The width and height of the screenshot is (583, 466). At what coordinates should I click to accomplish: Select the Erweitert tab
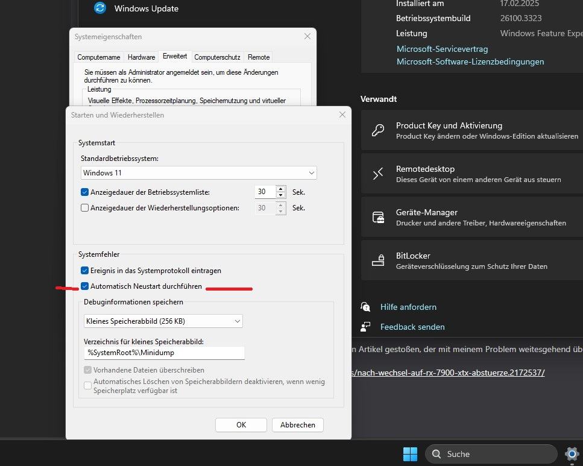175,56
